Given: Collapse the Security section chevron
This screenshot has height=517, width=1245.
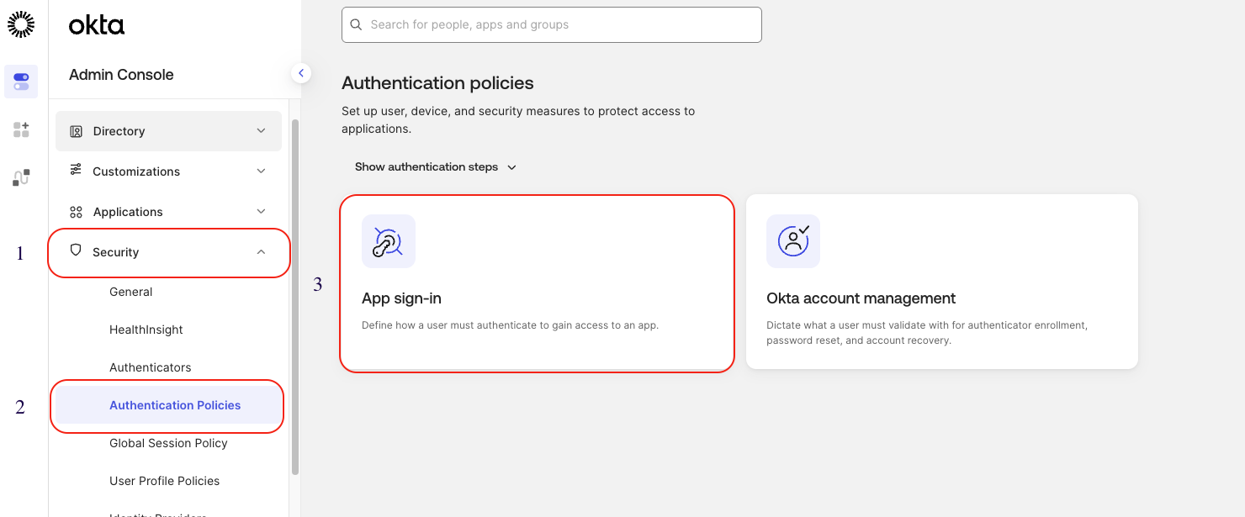Looking at the screenshot, I should [261, 252].
